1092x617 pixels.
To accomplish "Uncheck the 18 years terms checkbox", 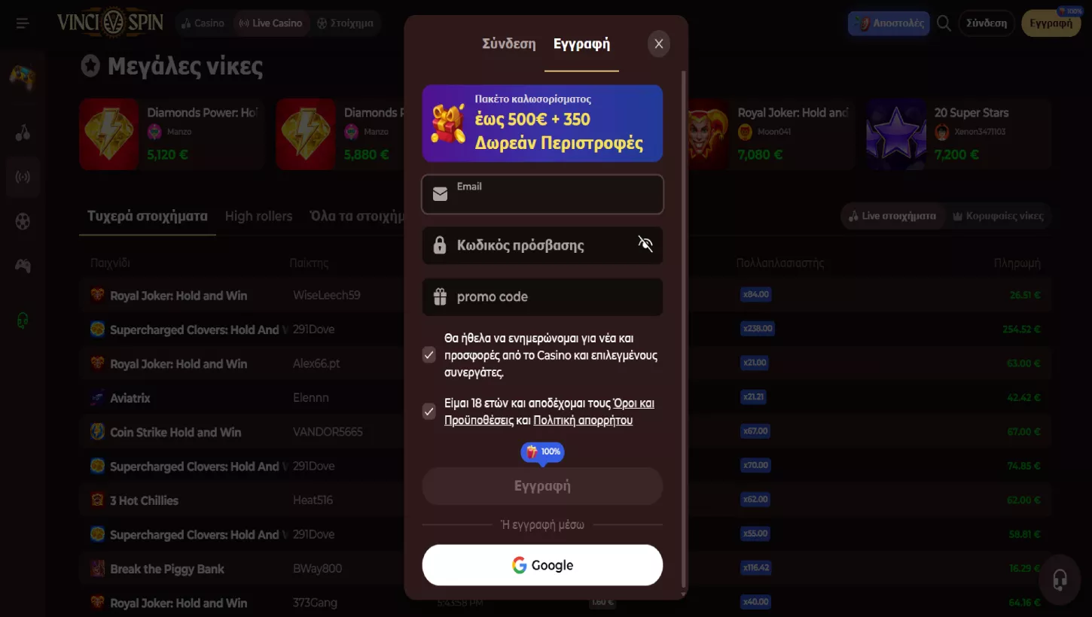I will pyautogui.click(x=429, y=412).
